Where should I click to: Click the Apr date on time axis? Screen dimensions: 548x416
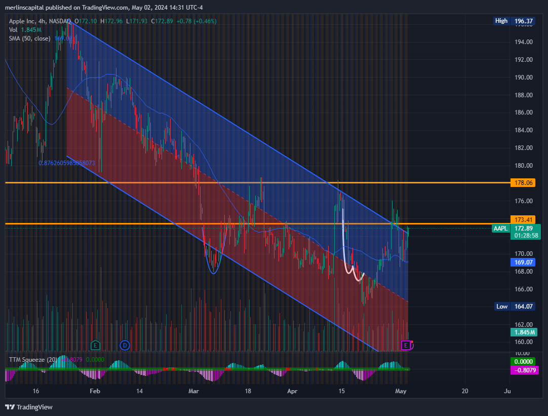292,391
